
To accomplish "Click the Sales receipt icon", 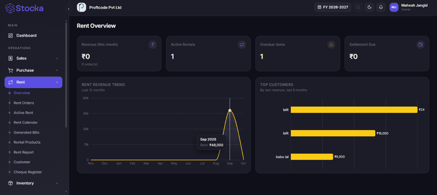I will [11, 58].
